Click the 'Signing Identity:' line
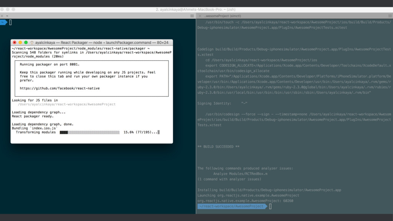The height and width of the screenshot is (221, 393). pos(222,103)
